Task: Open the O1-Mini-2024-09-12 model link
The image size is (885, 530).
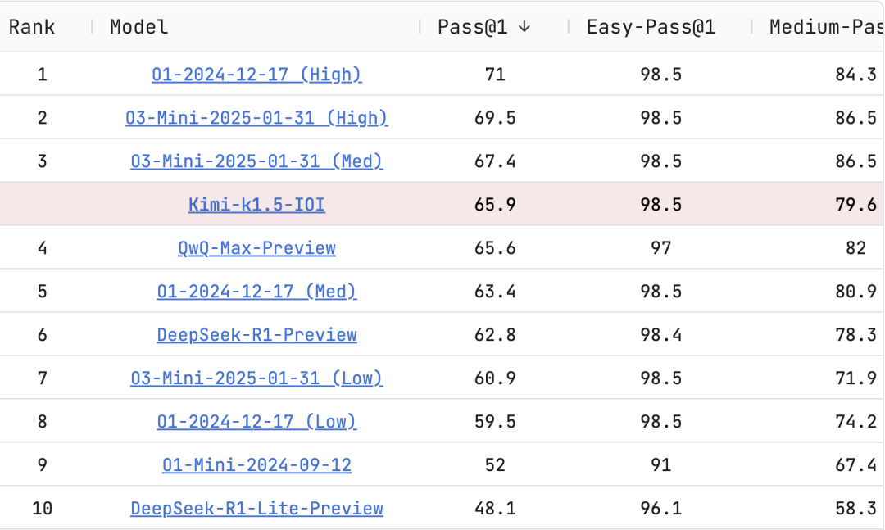Action: [x=256, y=464]
